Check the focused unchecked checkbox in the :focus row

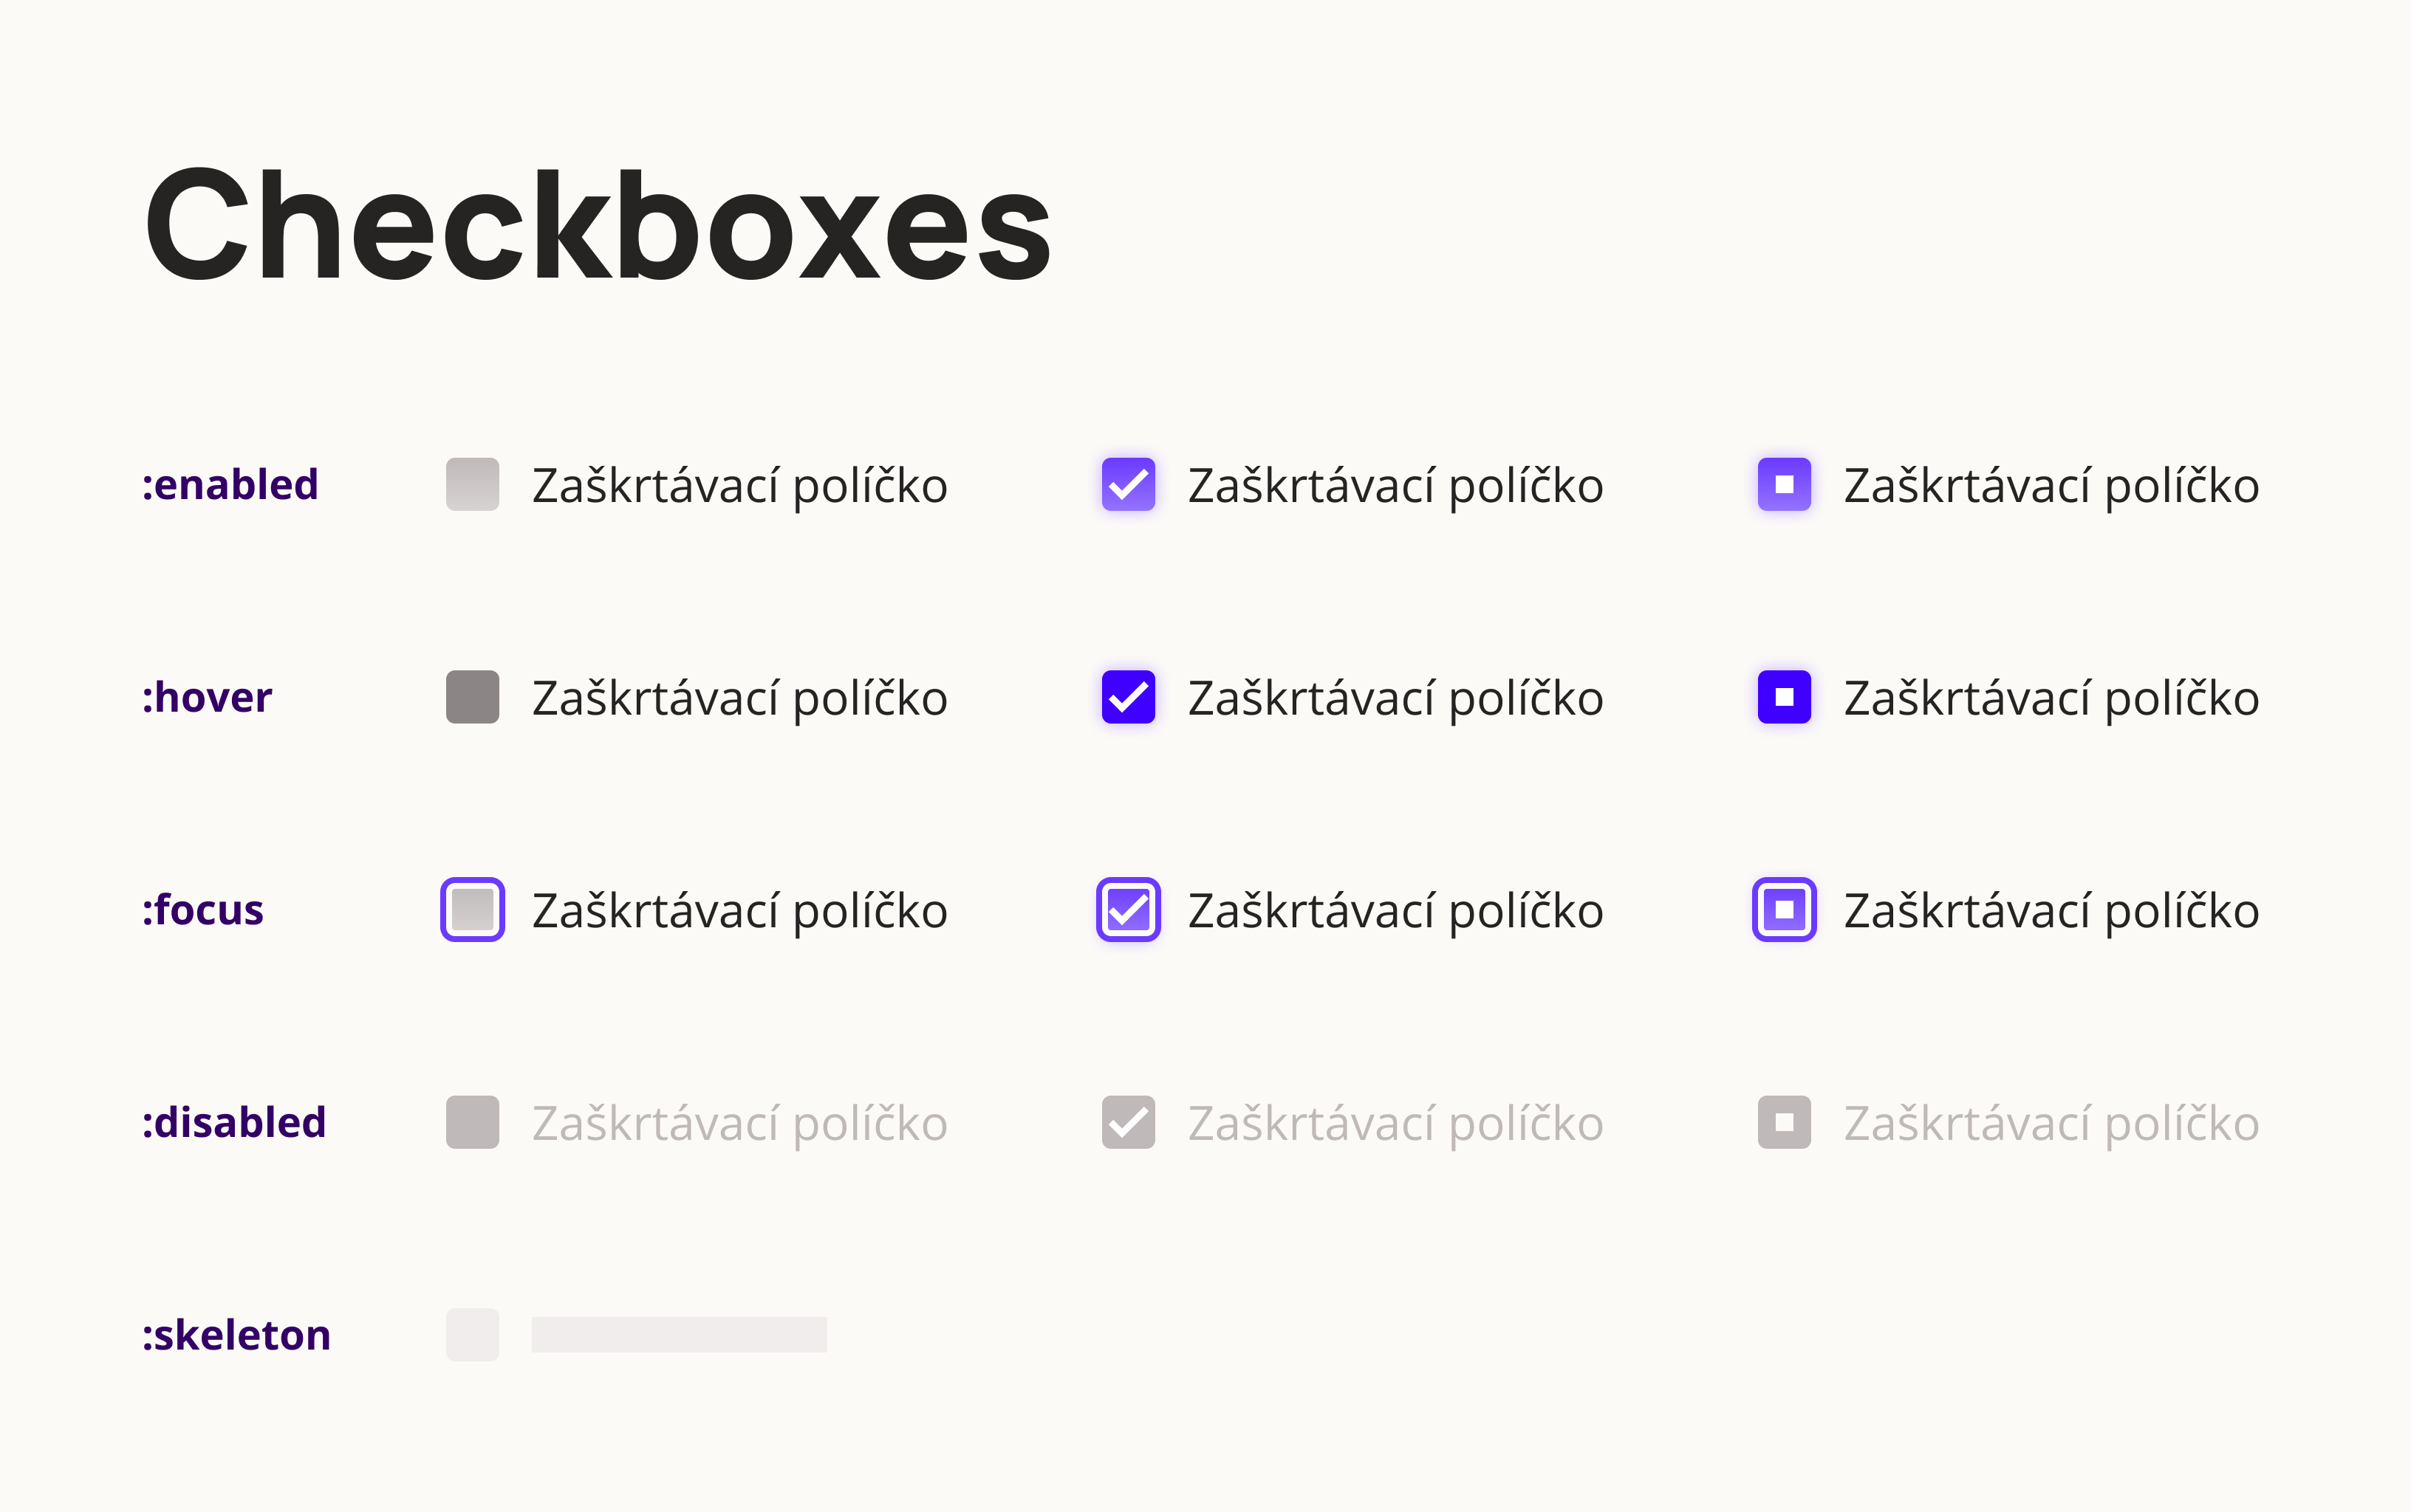[472, 910]
